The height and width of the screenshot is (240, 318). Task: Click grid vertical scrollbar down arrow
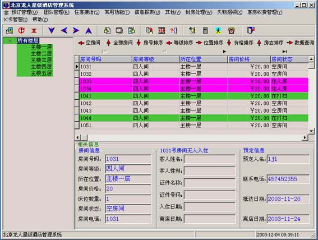click(311, 131)
